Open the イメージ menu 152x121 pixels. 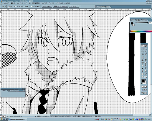(20, 3)
